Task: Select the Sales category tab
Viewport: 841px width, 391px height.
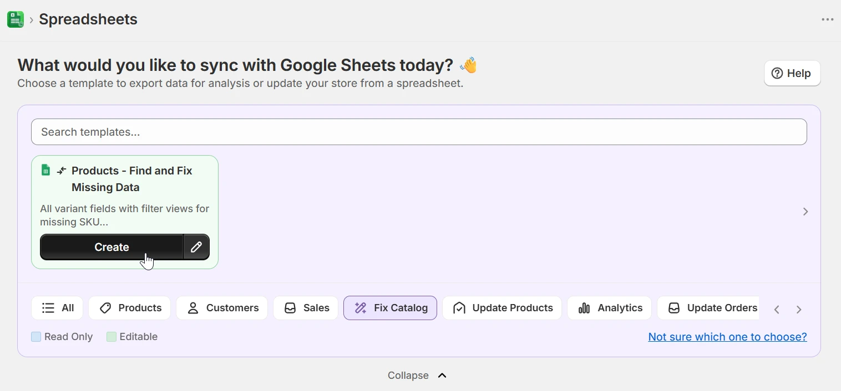Action: [306, 308]
